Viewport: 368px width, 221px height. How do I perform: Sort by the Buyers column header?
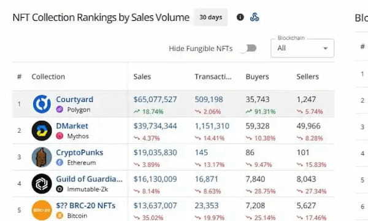(257, 77)
